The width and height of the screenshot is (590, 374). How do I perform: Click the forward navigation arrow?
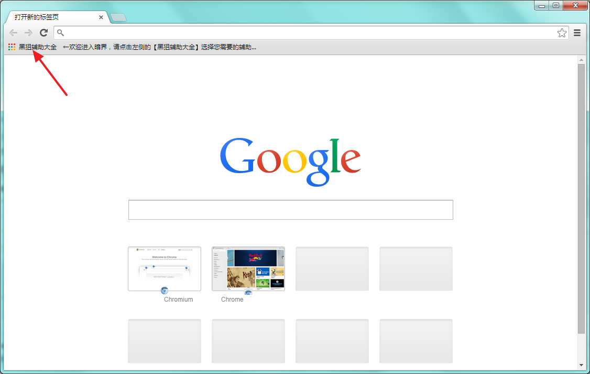click(28, 33)
